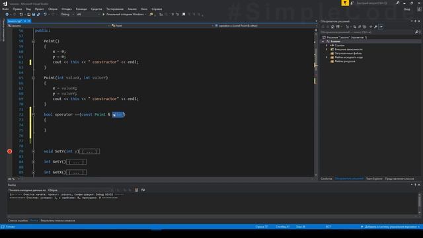Close the Source.cpp editor tab
The height and width of the screenshot is (238, 423).
(29, 20)
